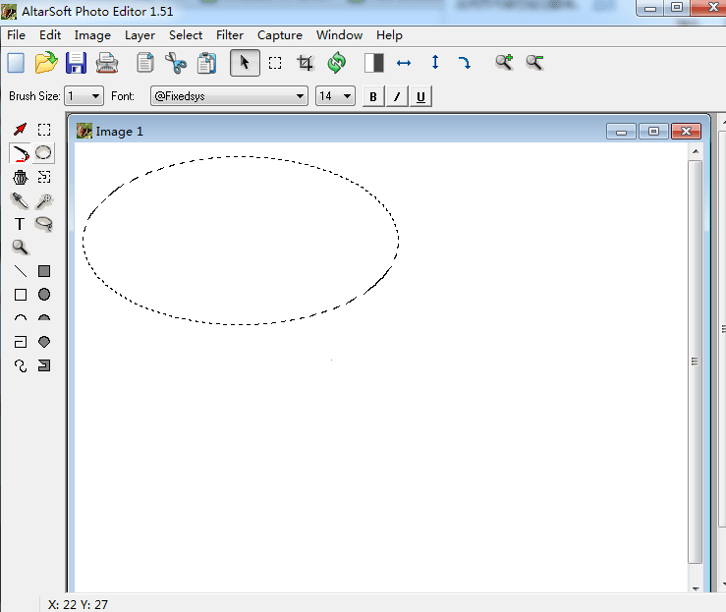Open the Capture menu

[280, 35]
